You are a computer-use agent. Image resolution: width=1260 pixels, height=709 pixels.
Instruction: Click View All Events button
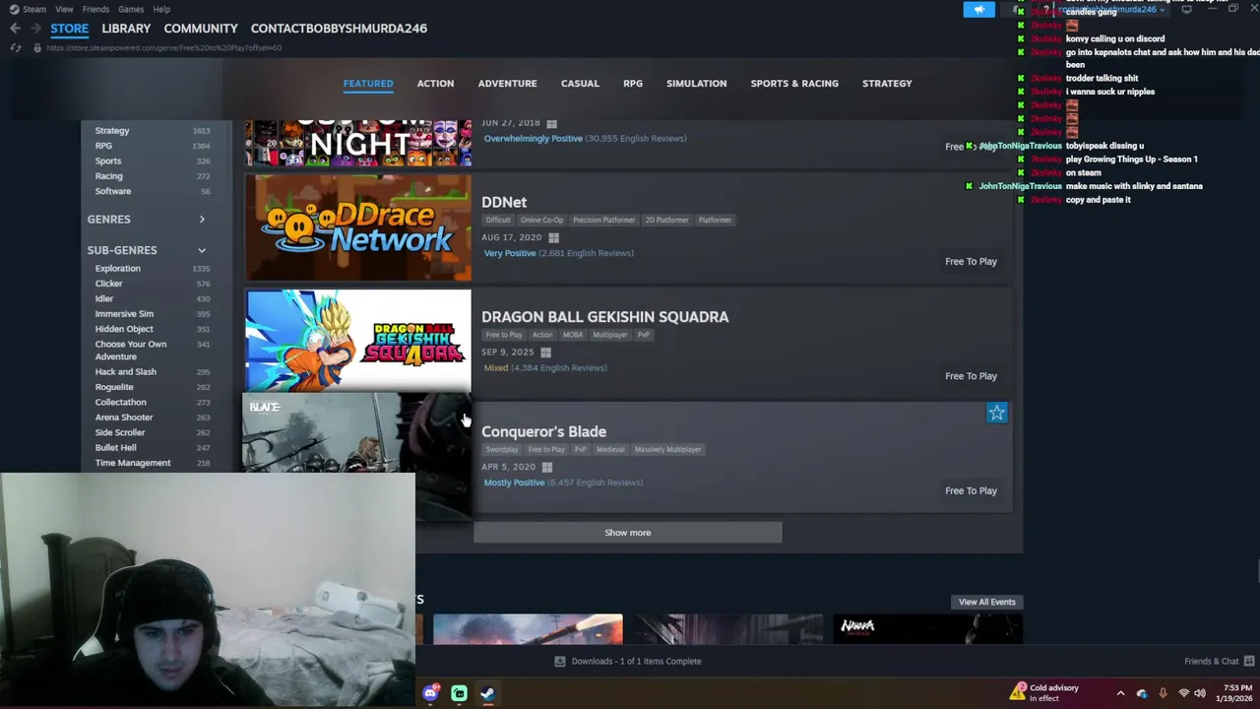[986, 602]
